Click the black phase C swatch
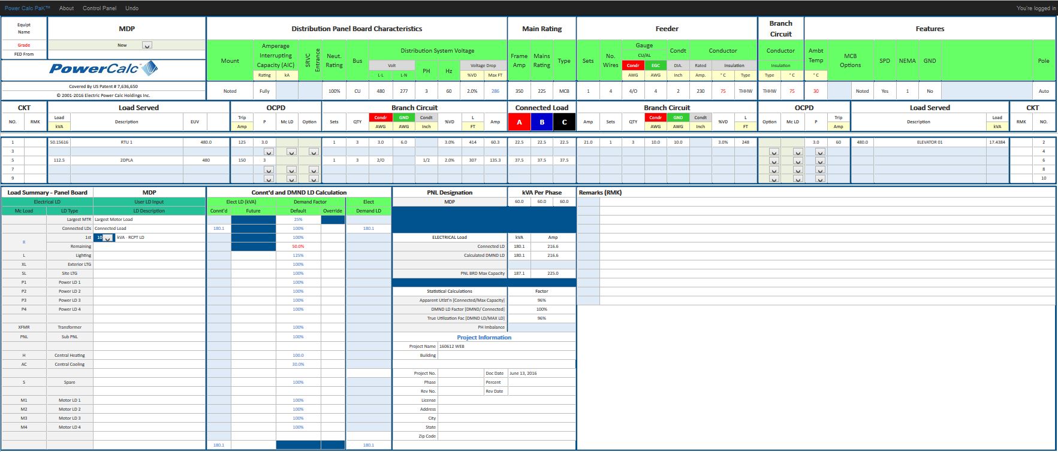This screenshot has width=1058, height=452. [x=564, y=122]
